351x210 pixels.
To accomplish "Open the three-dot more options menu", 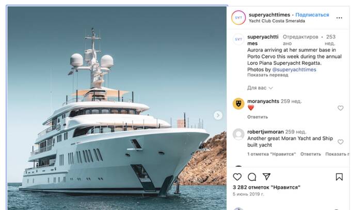I will coord(339,18).
